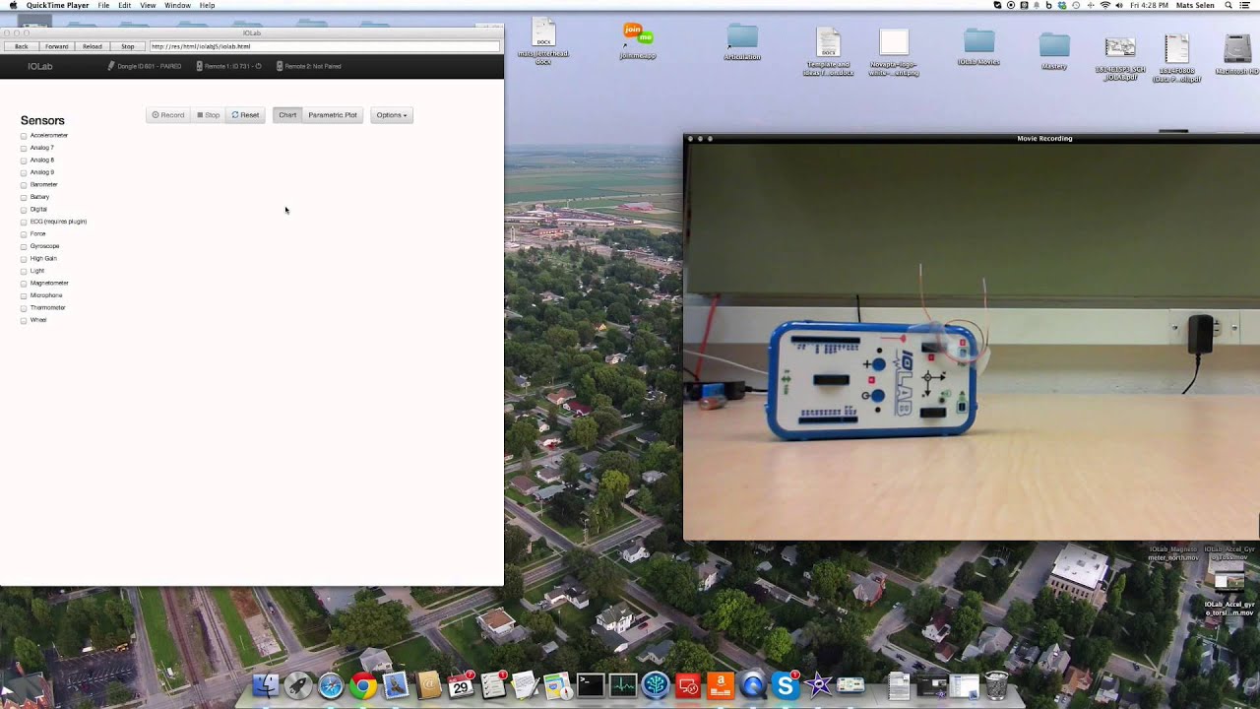The height and width of the screenshot is (709, 1260).
Task: Open the Apple menu
Action: 13,5
